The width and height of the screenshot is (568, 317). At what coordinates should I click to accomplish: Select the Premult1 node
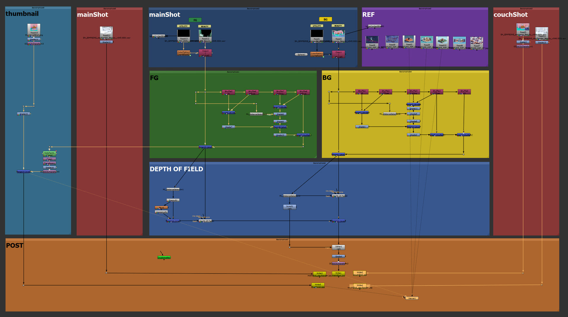tap(173, 200)
